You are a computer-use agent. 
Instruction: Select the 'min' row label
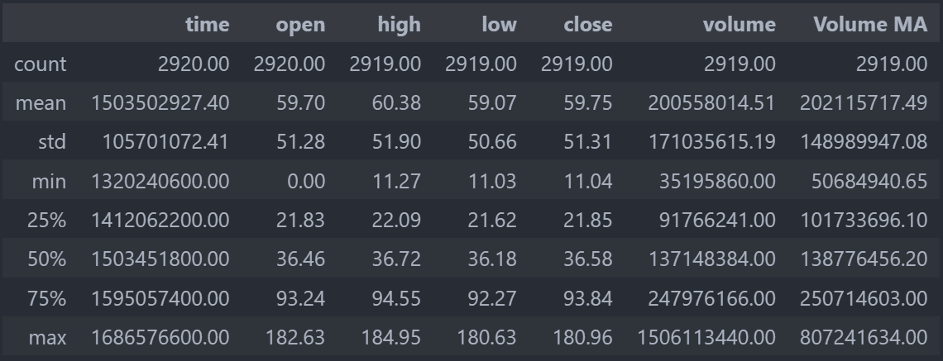[x=49, y=181]
